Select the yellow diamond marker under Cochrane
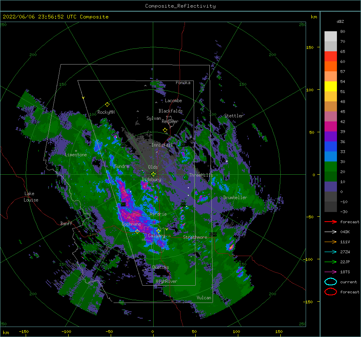Viewport: 361px width, 337px height. point(138,231)
